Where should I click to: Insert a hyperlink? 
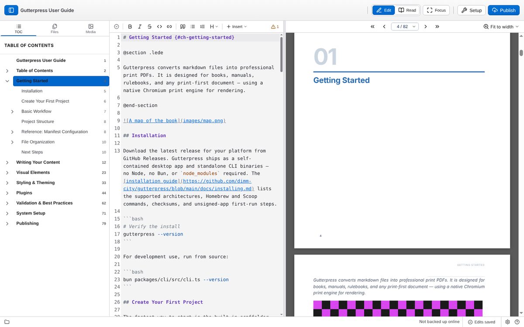(169, 27)
